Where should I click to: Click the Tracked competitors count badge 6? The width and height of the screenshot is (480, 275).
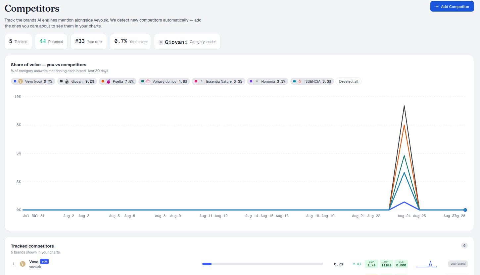coord(464,246)
